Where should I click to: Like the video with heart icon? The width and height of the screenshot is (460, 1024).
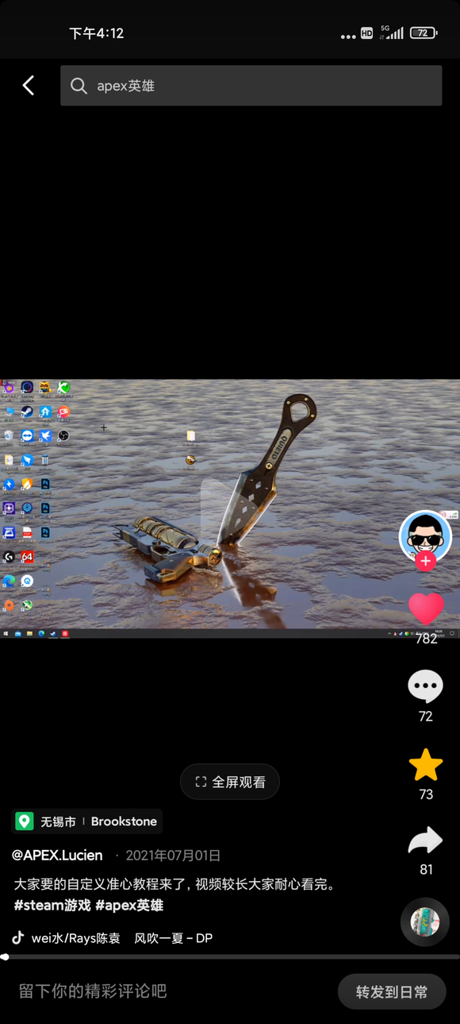pyautogui.click(x=426, y=608)
